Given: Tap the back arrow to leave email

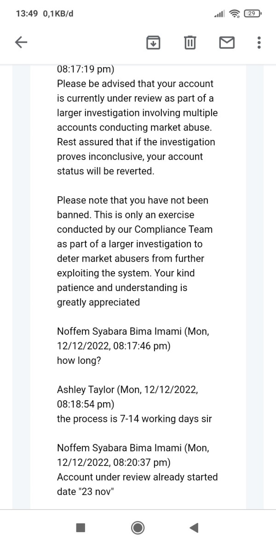Looking at the screenshot, I should 21,43.
